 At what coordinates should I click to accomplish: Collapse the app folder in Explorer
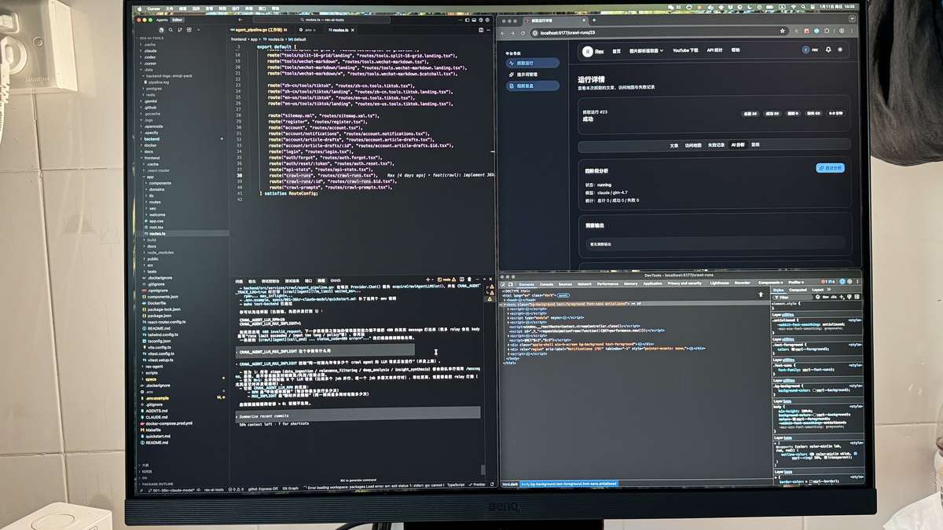click(x=150, y=177)
